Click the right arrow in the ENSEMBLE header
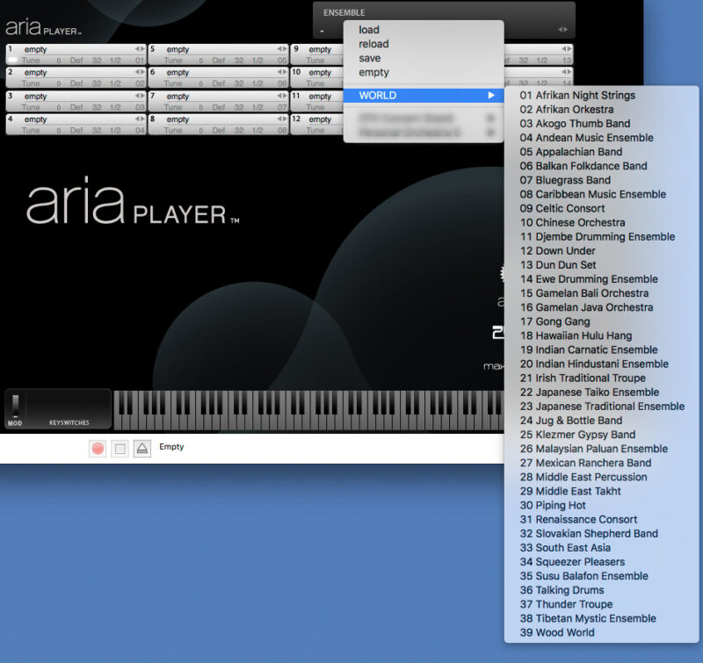 coord(566,27)
